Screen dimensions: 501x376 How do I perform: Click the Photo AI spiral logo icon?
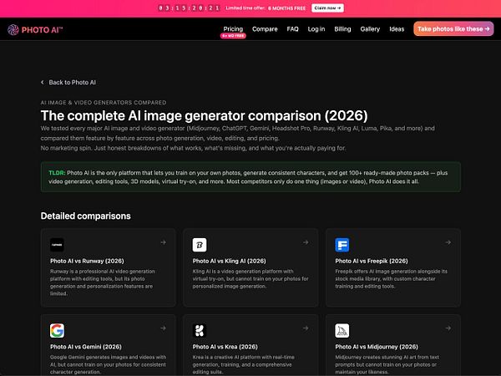coord(13,30)
